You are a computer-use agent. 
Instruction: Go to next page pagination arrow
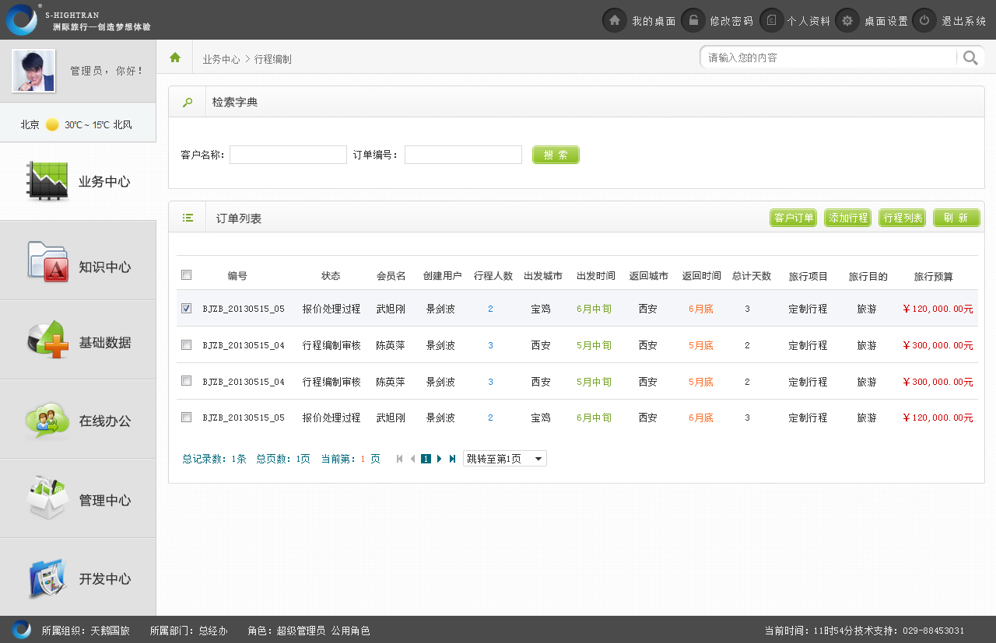pos(440,459)
